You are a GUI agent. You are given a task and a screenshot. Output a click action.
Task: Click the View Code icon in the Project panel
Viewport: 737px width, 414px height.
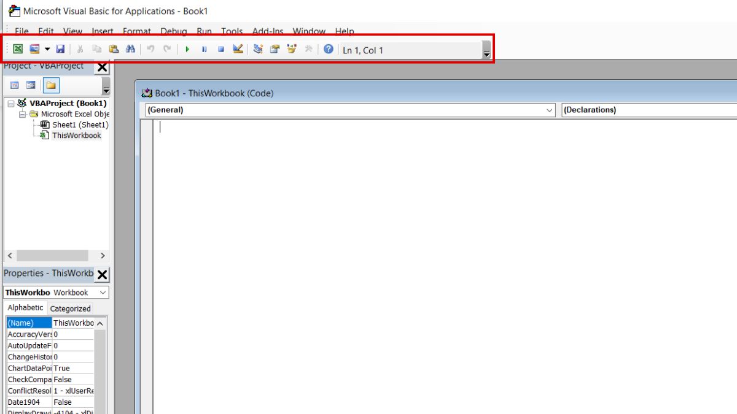15,85
